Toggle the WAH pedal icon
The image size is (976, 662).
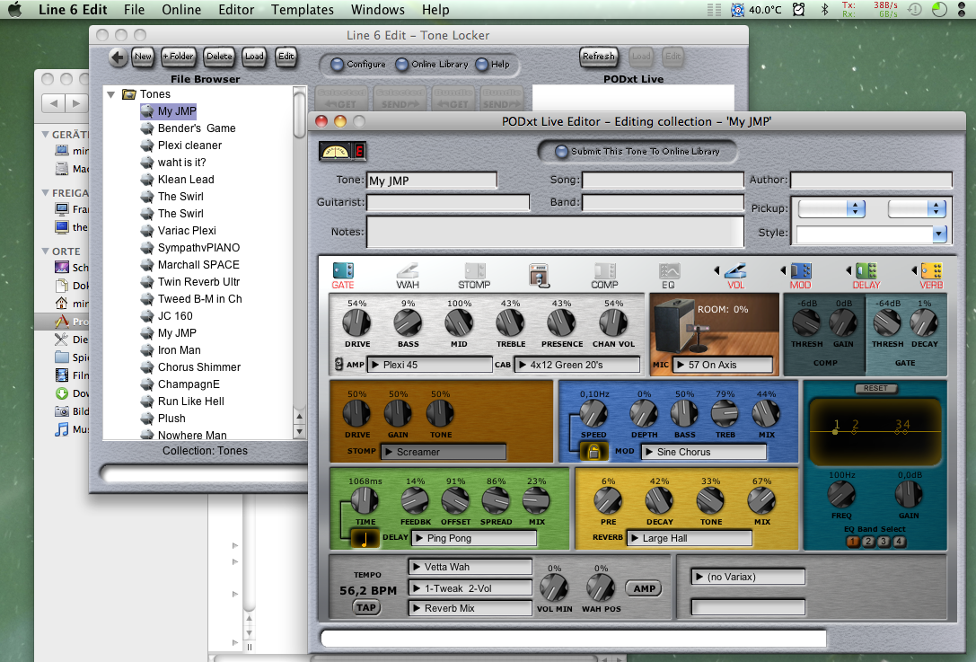pos(408,271)
